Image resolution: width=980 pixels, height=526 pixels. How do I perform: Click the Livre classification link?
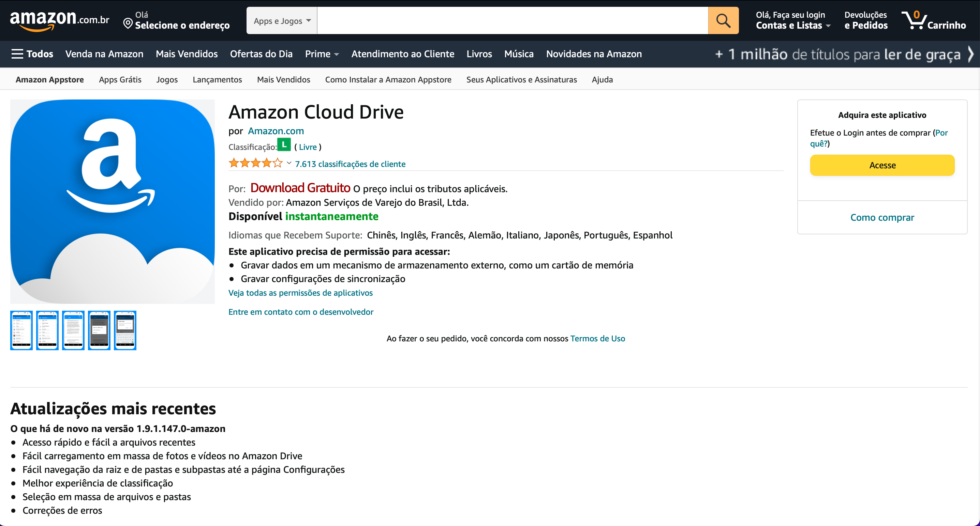(x=308, y=147)
